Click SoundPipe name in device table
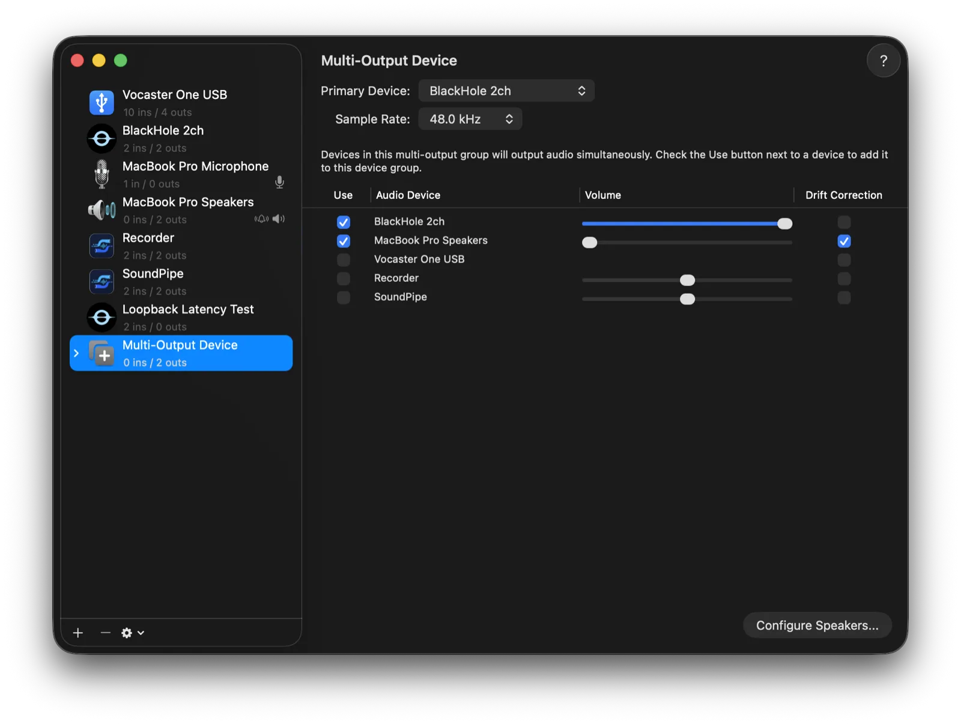Screen dimensions: 961x724 (x=400, y=297)
